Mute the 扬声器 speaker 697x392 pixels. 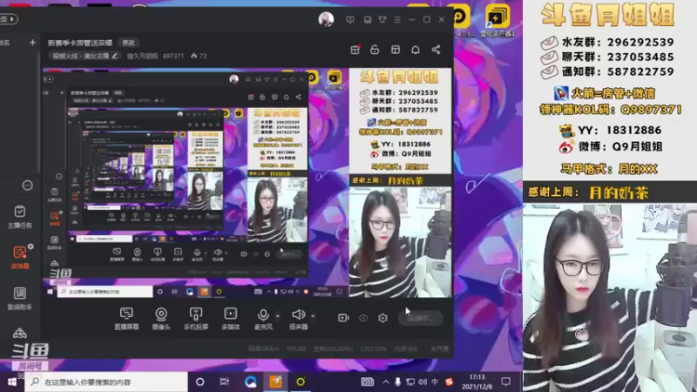[x=298, y=319]
